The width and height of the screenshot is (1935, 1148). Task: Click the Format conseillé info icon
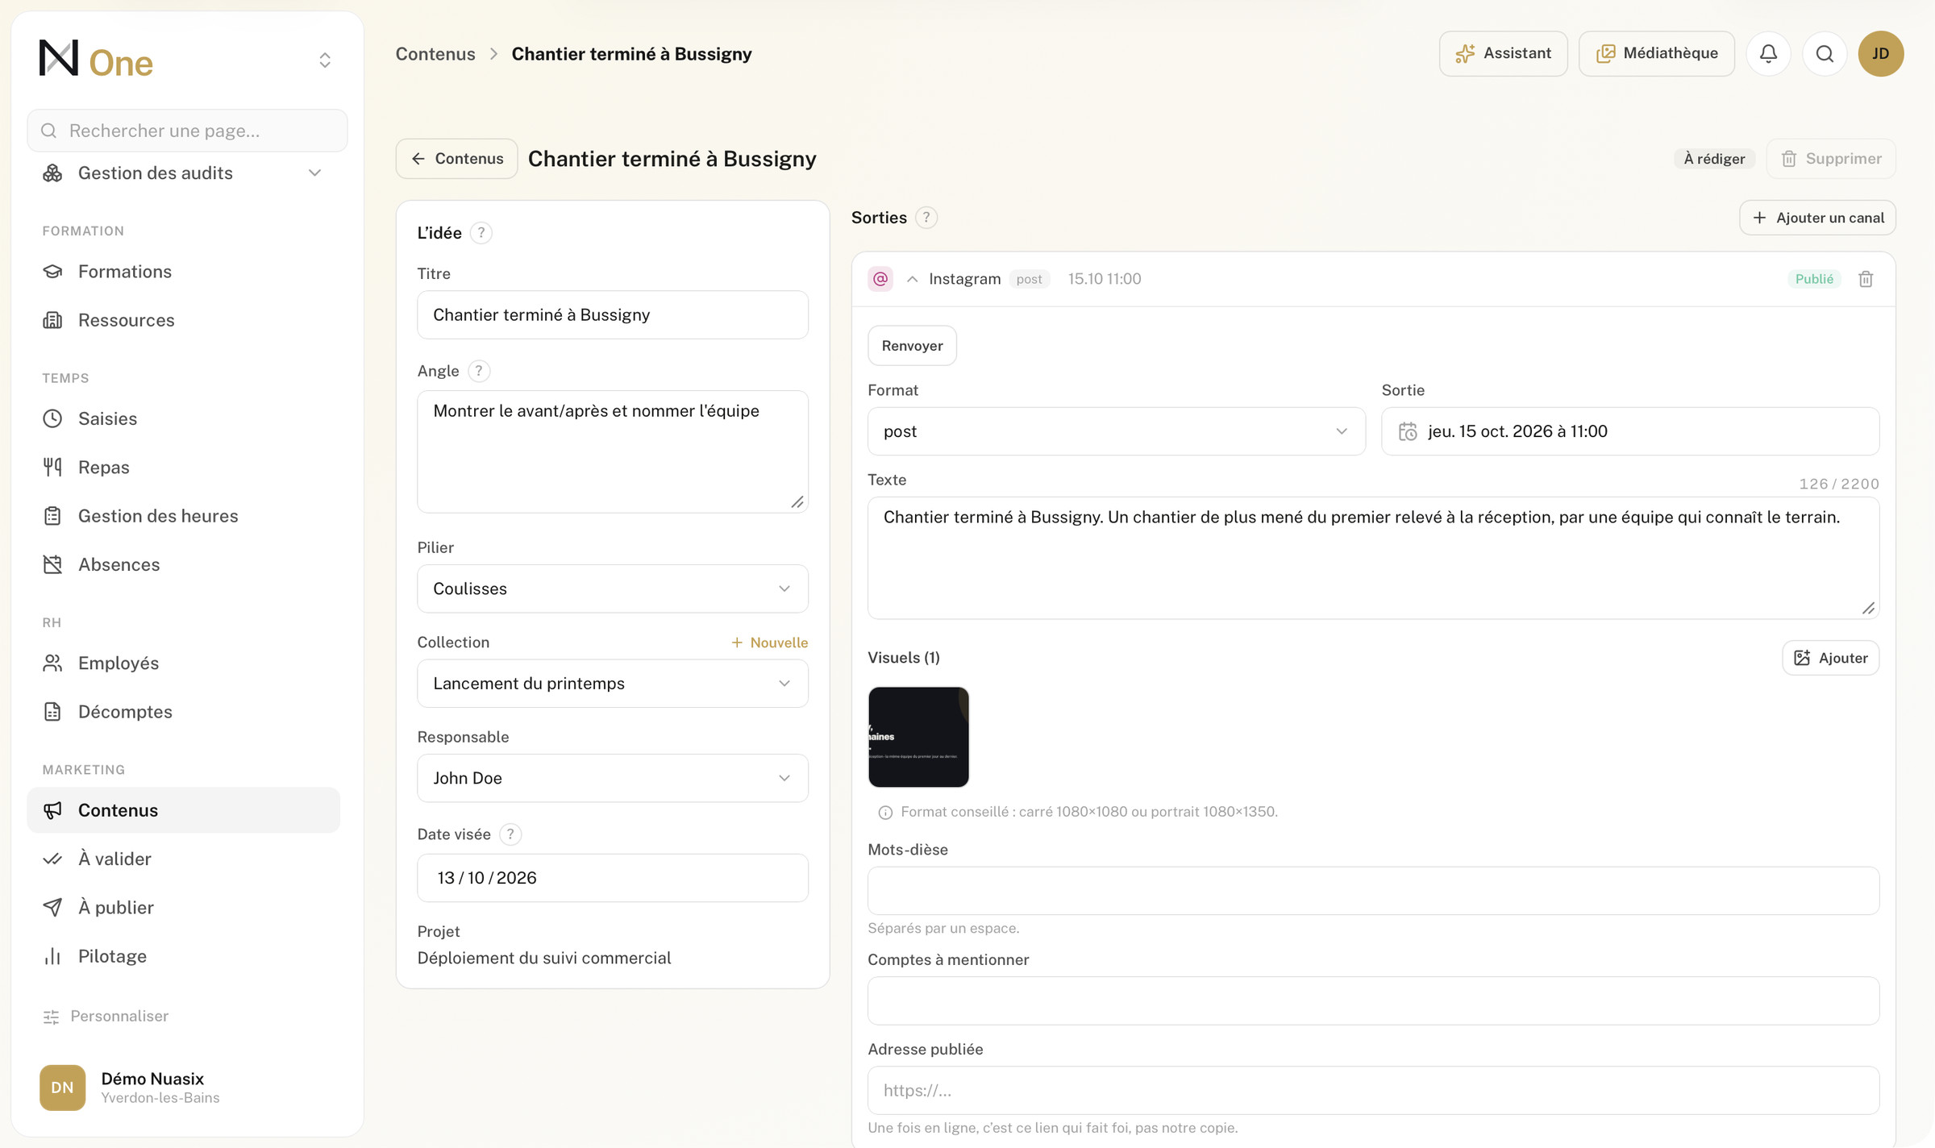[x=885, y=812]
